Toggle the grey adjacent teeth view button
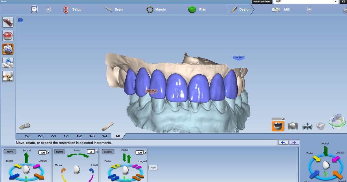 (293, 126)
